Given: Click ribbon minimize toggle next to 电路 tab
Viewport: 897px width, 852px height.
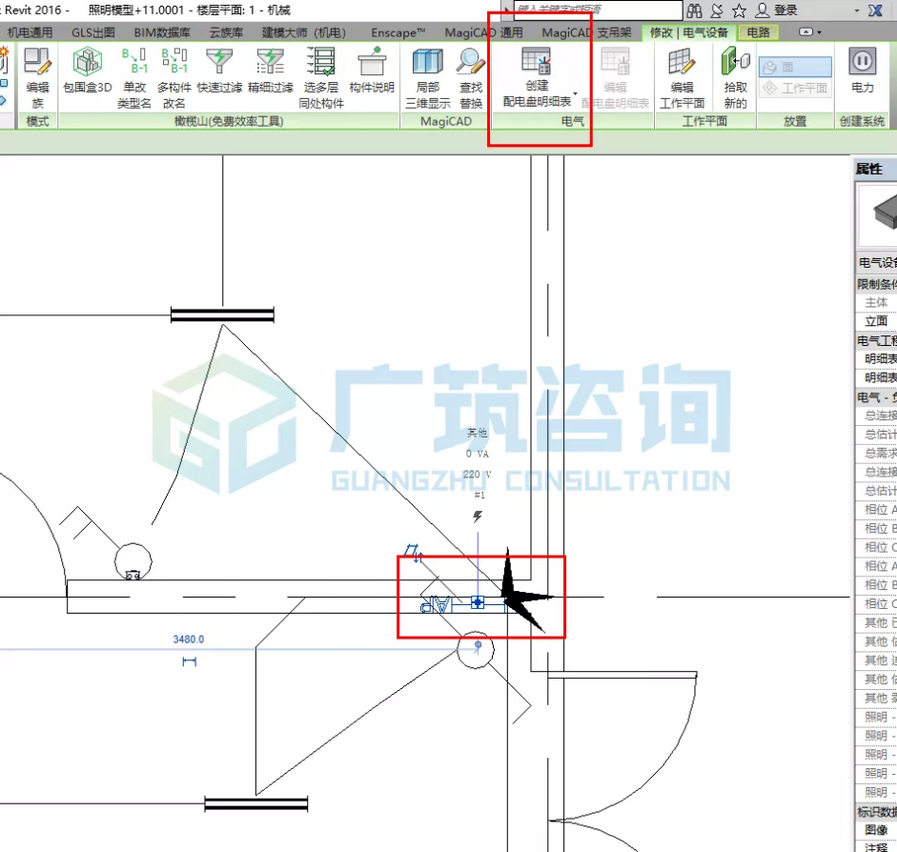Looking at the screenshot, I should coord(805,32).
